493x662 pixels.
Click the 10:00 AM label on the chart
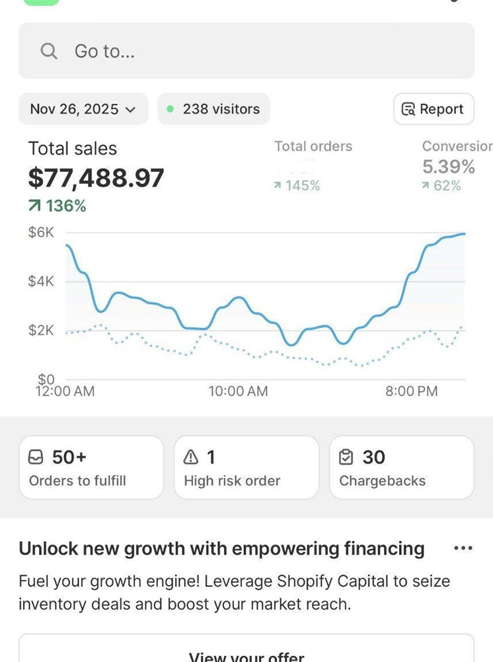tap(238, 392)
